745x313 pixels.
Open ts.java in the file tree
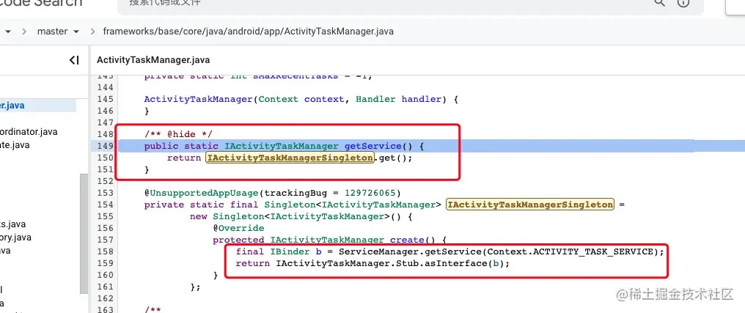(x=12, y=224)
